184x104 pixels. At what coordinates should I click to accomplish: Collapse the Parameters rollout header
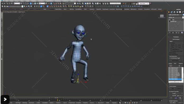click(176, 37)
